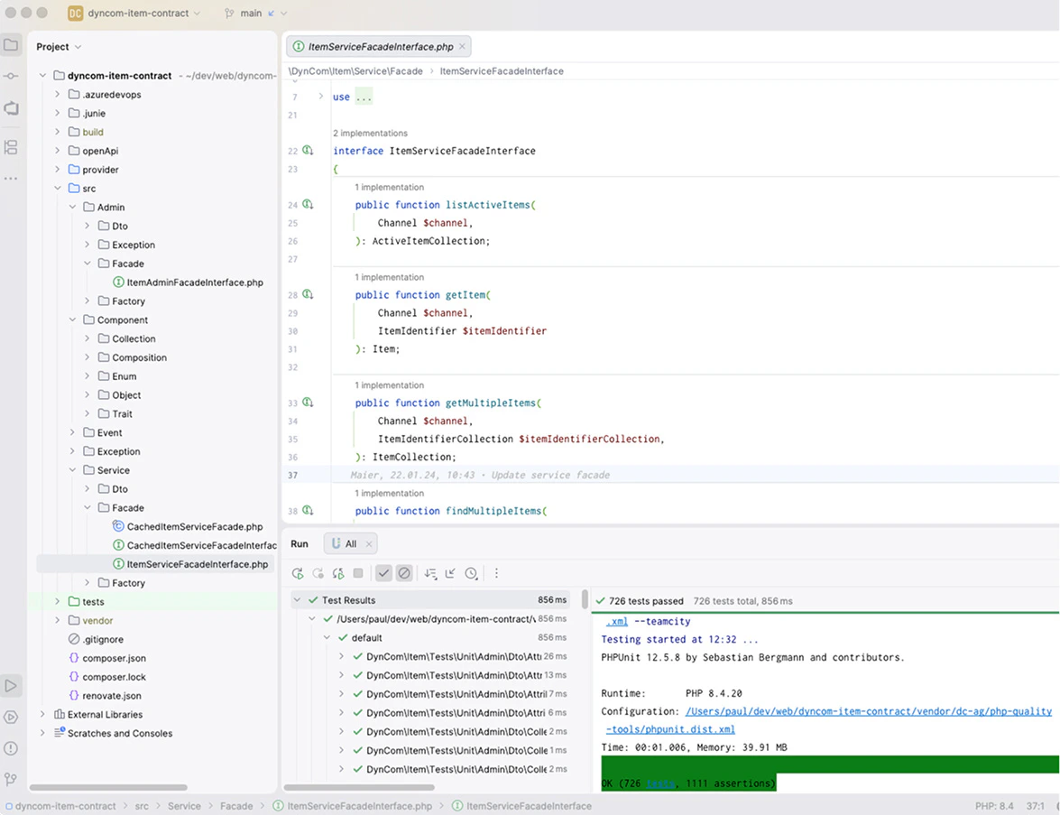1060x815 pixels.
Task: Open the Problems sidebar icon
Action: pos(11,748)
